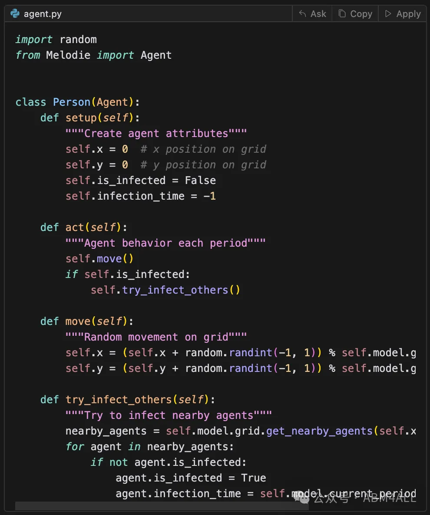Viewport: 430px width, 515px height.
Task: Click on the self.is_infected = False line
Action: pos(141,181)
